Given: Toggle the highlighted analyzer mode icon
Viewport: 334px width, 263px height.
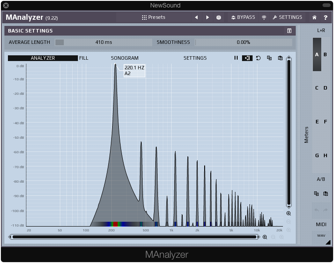Looking at the screenshot, I should point(247,58).
